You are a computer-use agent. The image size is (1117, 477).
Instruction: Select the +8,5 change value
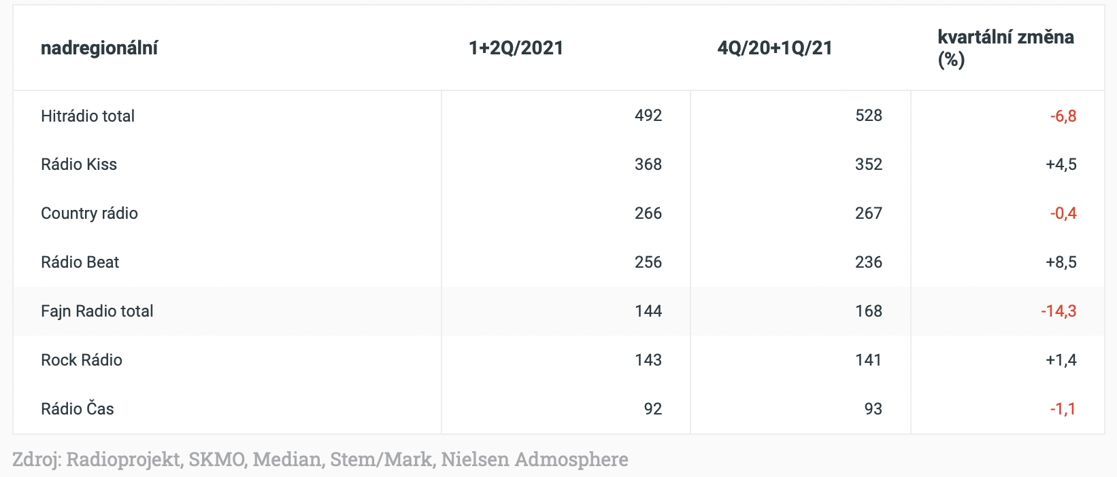click(x=1061, y=262)
